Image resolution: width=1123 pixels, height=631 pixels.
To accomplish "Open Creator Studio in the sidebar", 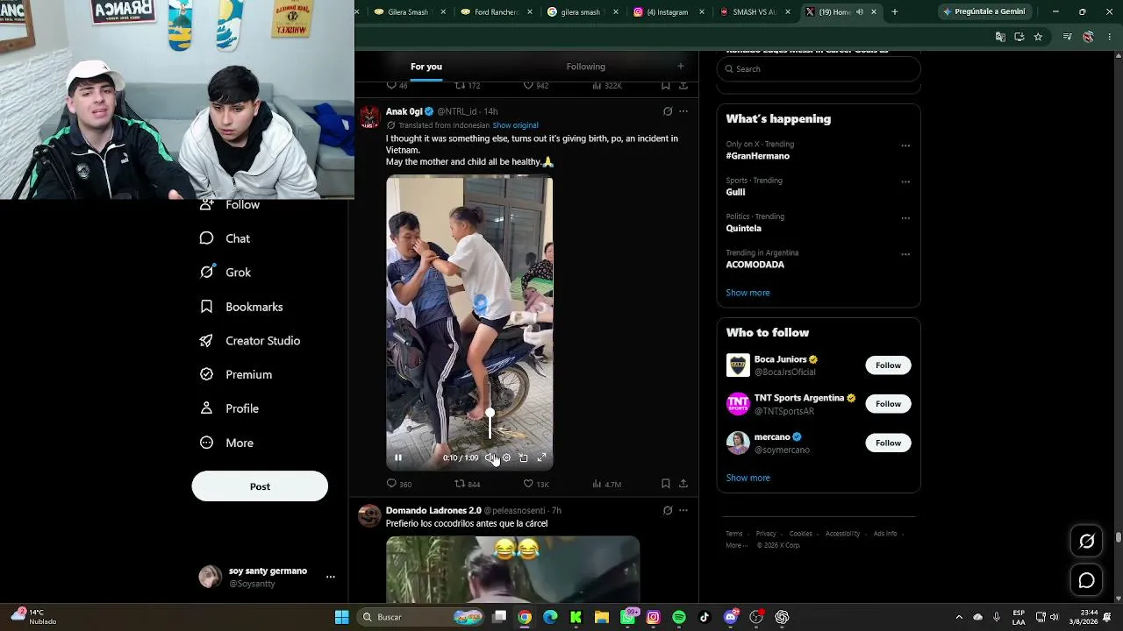I will [250, 341].
